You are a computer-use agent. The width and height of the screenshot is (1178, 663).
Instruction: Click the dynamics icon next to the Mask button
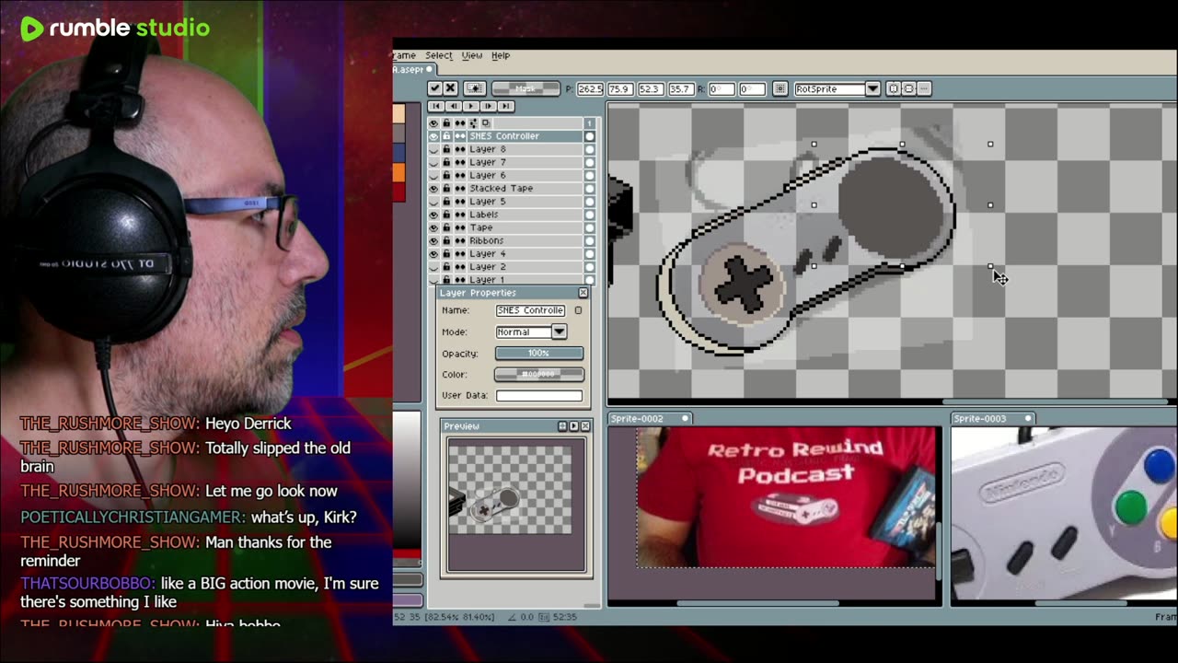474,88
